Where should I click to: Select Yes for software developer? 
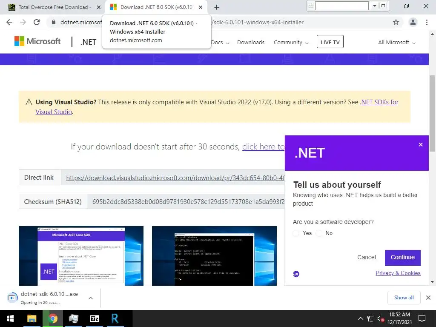click(296, 233)
